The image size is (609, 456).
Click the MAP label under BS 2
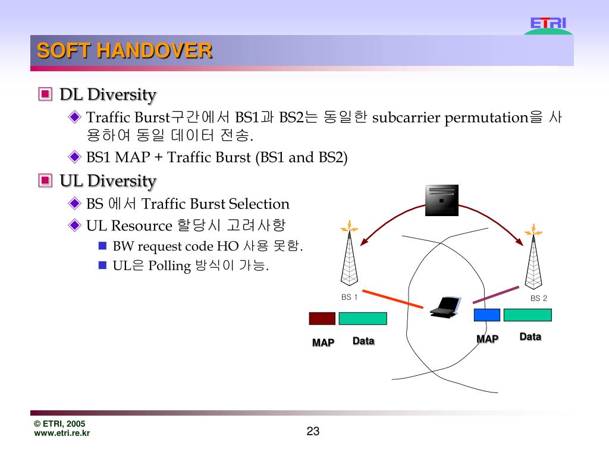(488, 339)
